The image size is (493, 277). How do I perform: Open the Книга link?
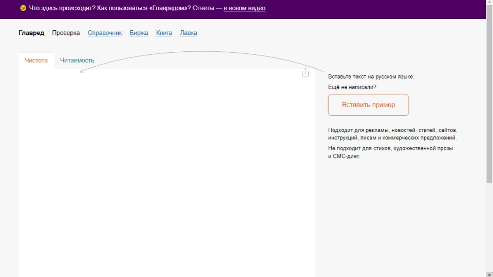point(164,33)
